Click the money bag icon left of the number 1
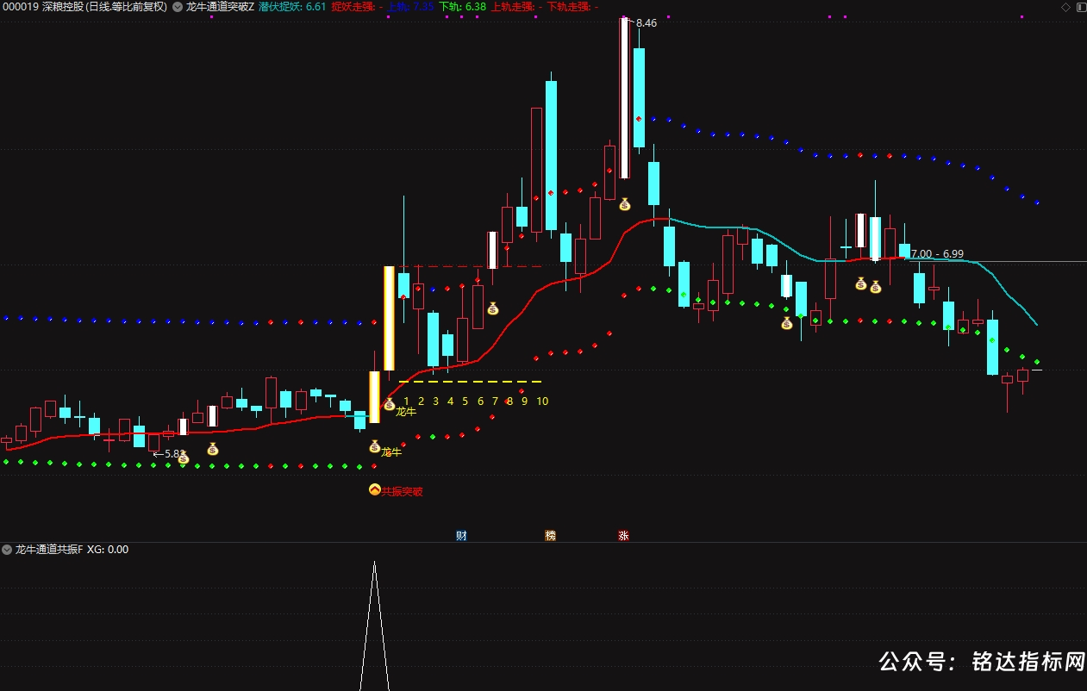The height and width of the screenshot is (691, 1087). pos(389,403)
